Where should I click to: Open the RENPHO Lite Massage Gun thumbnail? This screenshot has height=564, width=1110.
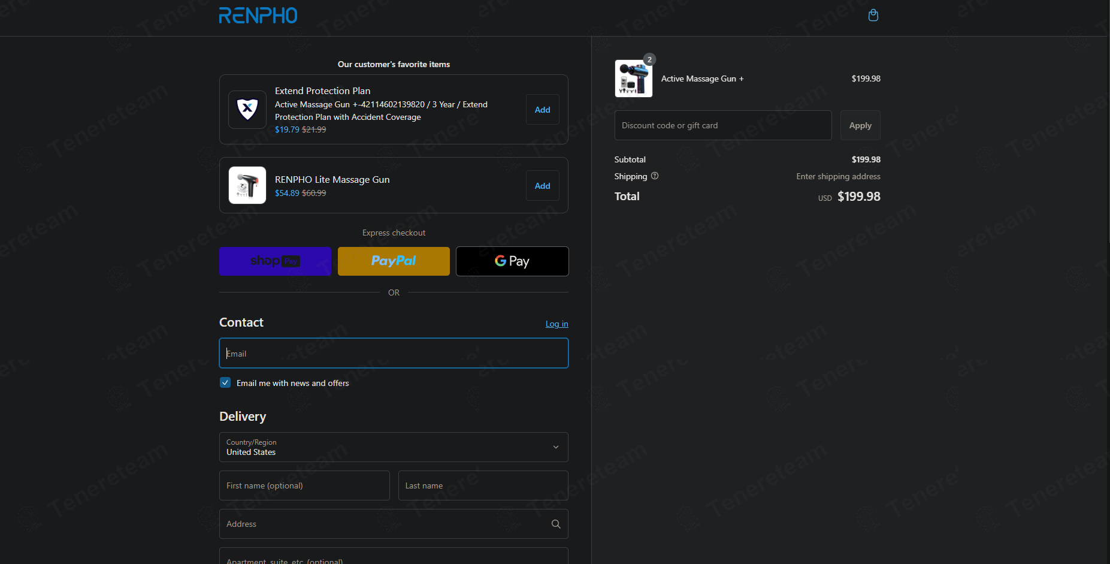(x=247, y=185)
